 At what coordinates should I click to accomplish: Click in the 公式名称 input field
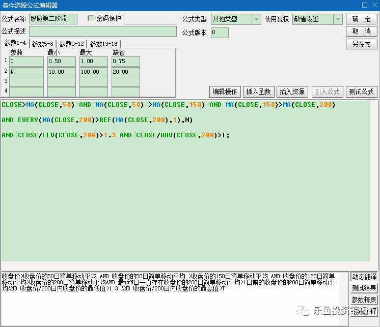tap(53, 19)
